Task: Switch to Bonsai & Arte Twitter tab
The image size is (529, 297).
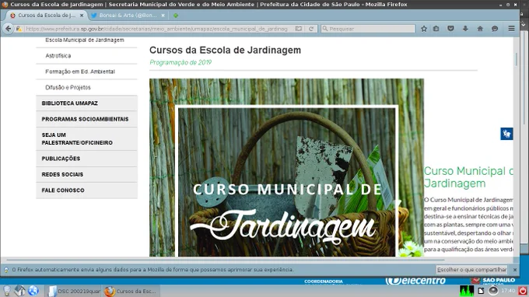Action: click(x=128, y=16)
